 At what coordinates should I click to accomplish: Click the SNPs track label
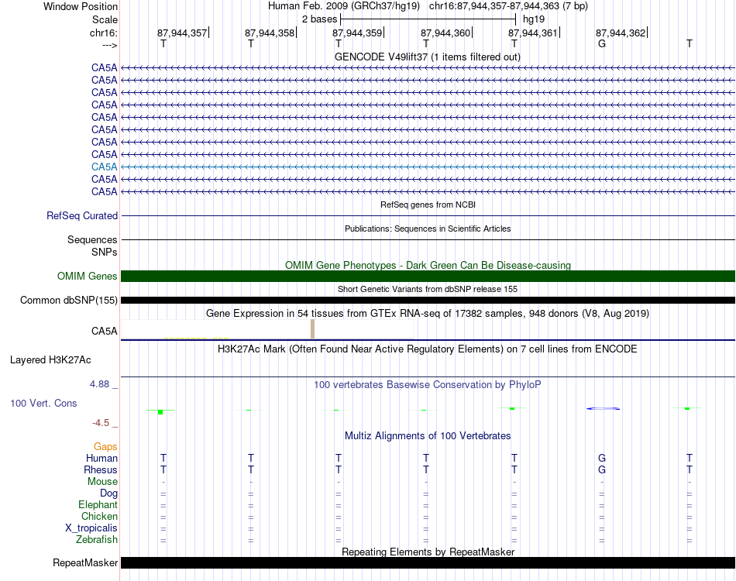(105, 252)
